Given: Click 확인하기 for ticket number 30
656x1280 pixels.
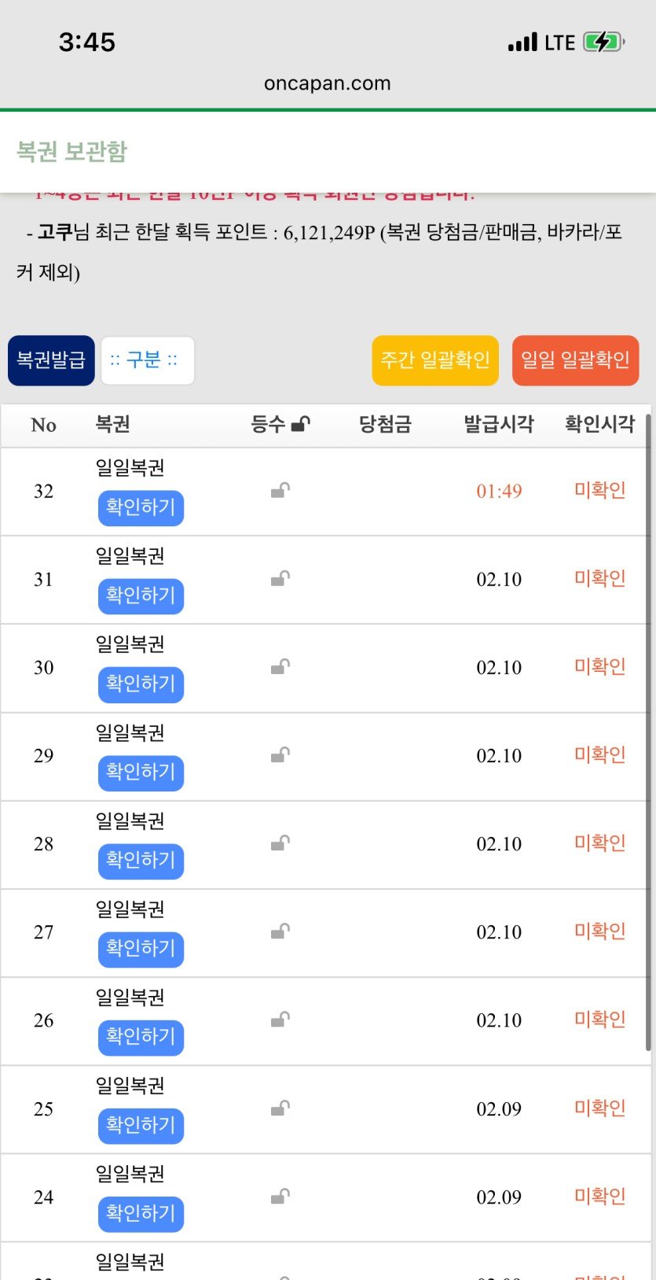Looking at the screenshot, I should 141,684.
